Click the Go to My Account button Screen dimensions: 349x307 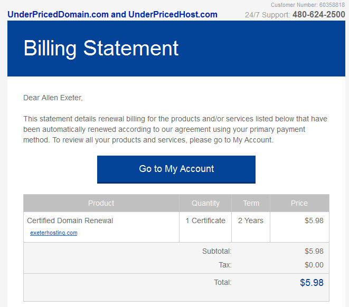click(x=176, y=169)
